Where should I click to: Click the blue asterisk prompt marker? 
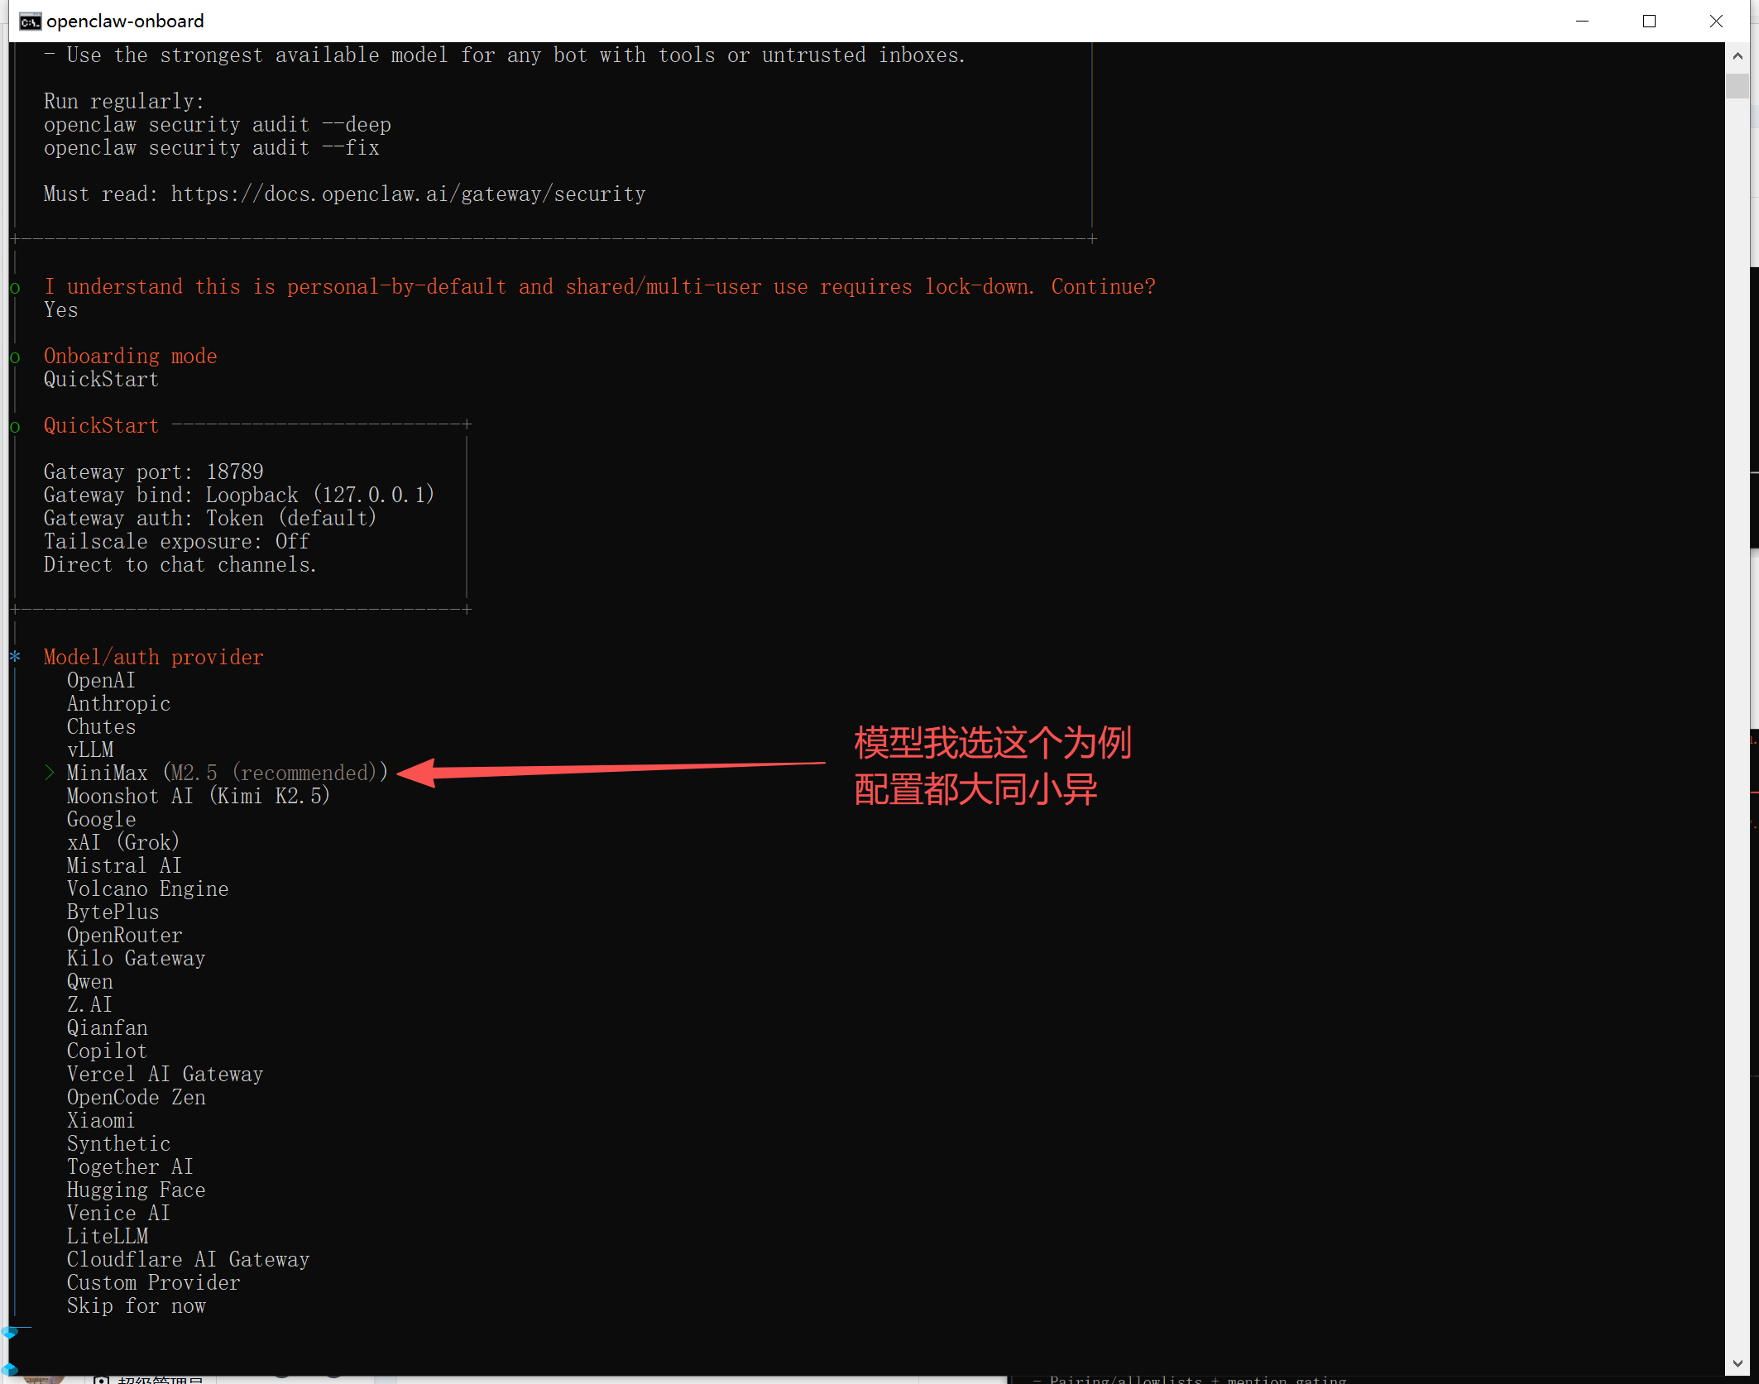click(15, 657)
